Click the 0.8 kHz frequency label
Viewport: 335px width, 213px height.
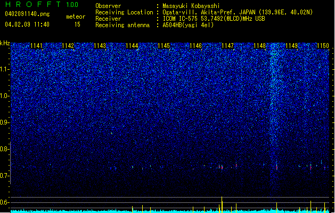click(x=5, y=149)
